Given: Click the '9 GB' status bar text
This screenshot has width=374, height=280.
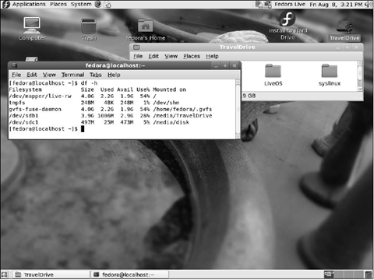Looking at the screenshot, I should 249,96.
